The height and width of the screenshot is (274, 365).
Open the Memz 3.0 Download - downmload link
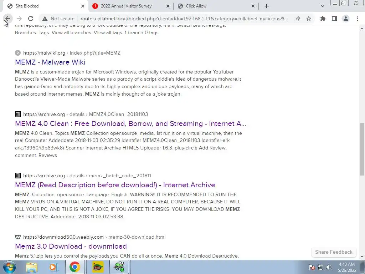(x=71, y=246)
